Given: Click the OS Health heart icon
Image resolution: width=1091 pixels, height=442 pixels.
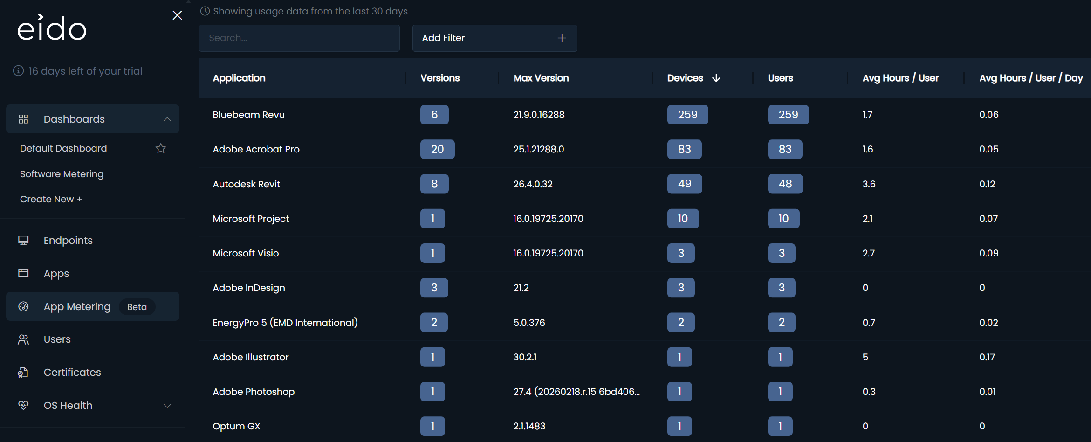Looking at the screenshot, I should (x=23, y=405).
